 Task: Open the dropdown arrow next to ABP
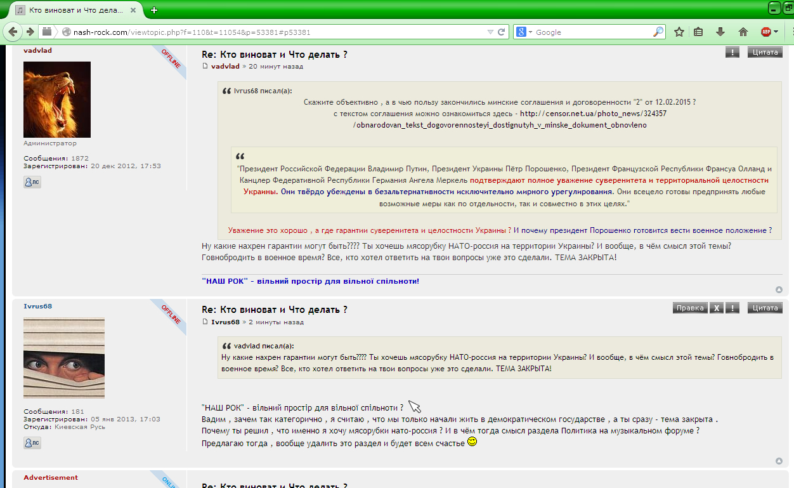coord(776,32)
